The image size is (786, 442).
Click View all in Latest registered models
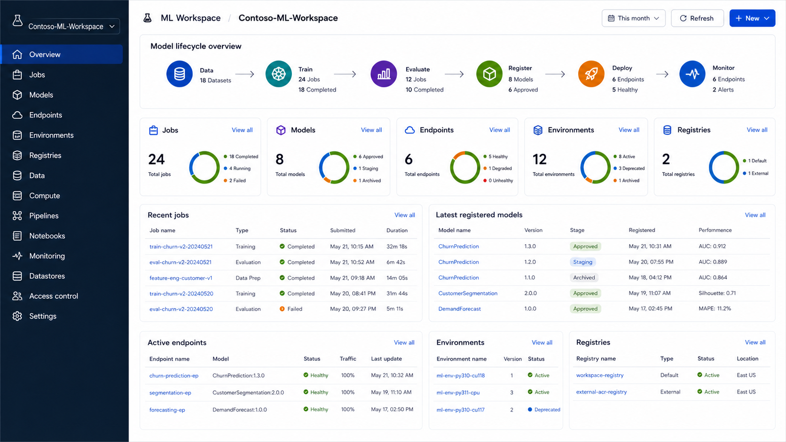(x=755, y=215)
